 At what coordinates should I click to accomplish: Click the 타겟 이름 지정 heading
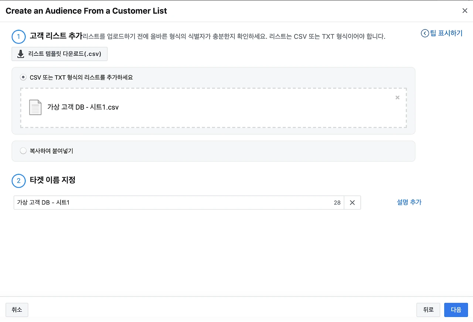(52, 180)
